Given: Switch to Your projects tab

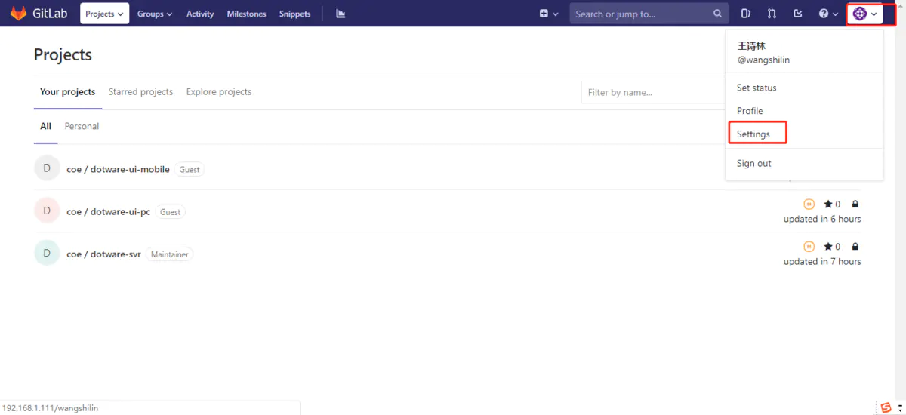Looking at the screenshot, I should [68, 92].
